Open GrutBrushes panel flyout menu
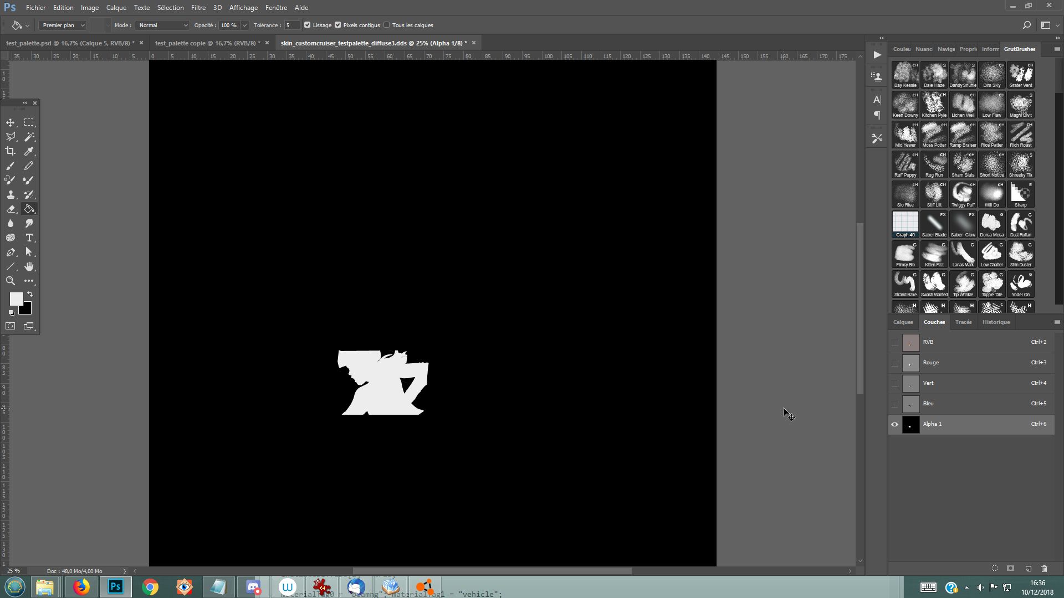Viewport: 1064px width, 598px height. 1057,49
